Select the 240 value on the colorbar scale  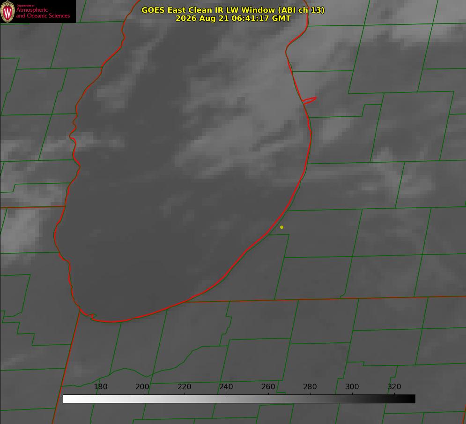click(226, 386)
